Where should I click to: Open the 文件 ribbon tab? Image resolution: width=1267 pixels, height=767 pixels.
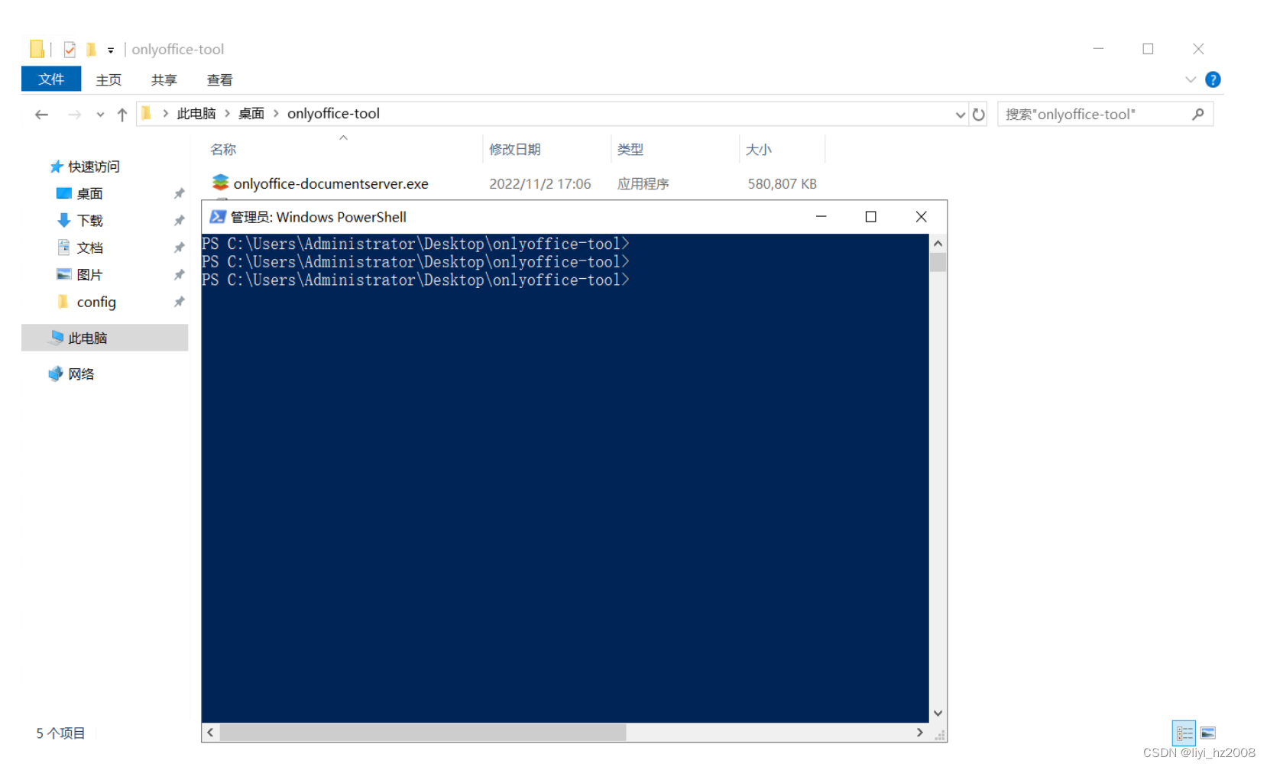pyautogui.click(x=51, y=79)
